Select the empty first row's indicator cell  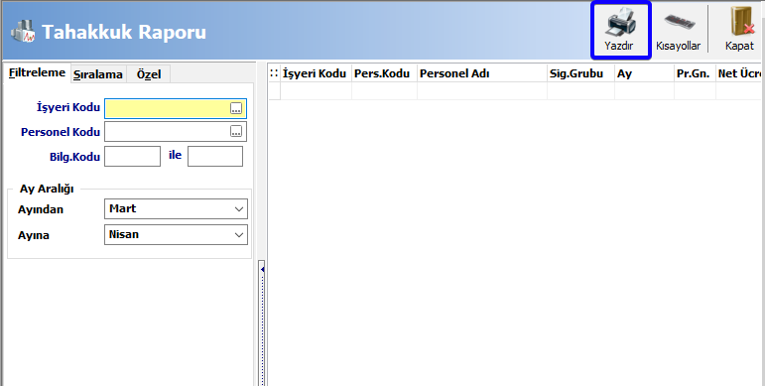pyautogui.click(x=274, y=90)
